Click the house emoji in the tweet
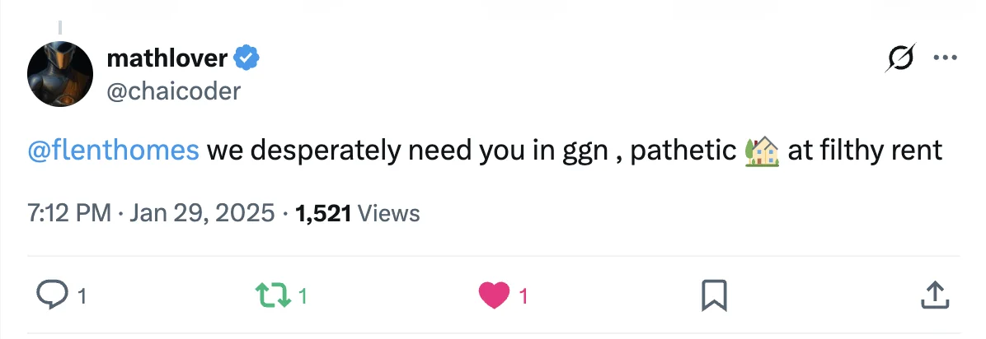 pos(762,151)
